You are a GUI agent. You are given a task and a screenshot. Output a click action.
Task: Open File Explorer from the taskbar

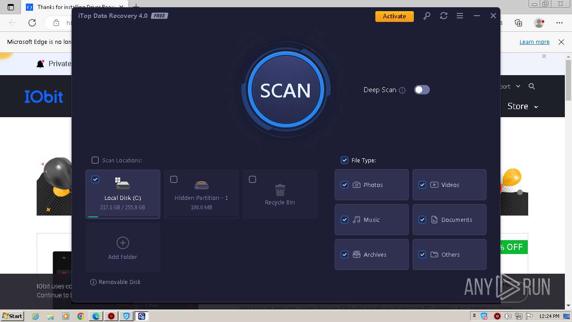(x=50, y=316)
